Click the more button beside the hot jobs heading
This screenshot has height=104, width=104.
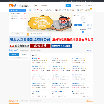pos(90,50)
